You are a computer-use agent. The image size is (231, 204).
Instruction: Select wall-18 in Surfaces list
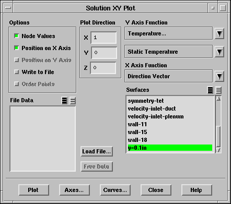click(x=170, y=140)
